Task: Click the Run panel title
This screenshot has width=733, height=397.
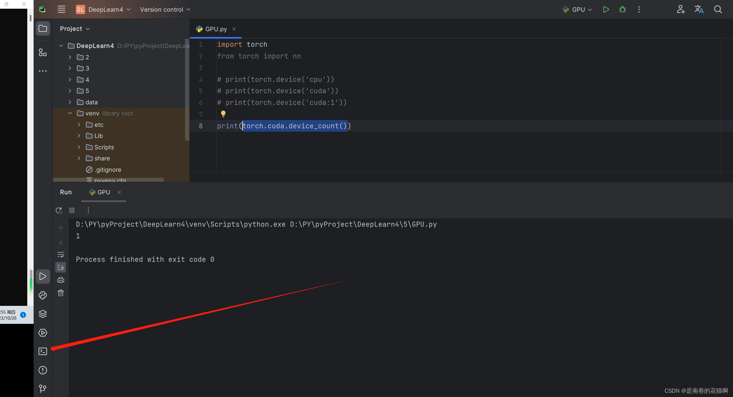Action: pos(66,192)
